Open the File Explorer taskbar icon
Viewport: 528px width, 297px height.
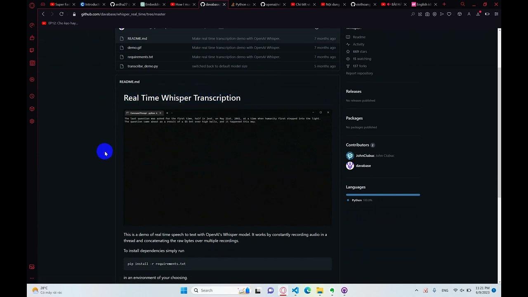320,290
